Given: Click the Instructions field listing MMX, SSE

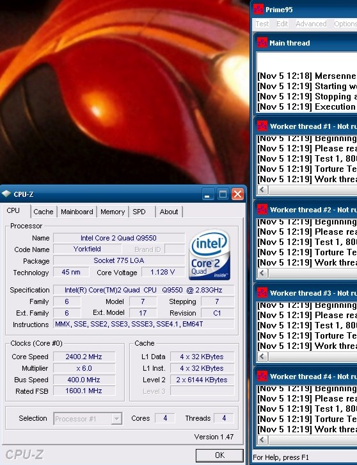Looking at the screenshot, I should (143, 324).
